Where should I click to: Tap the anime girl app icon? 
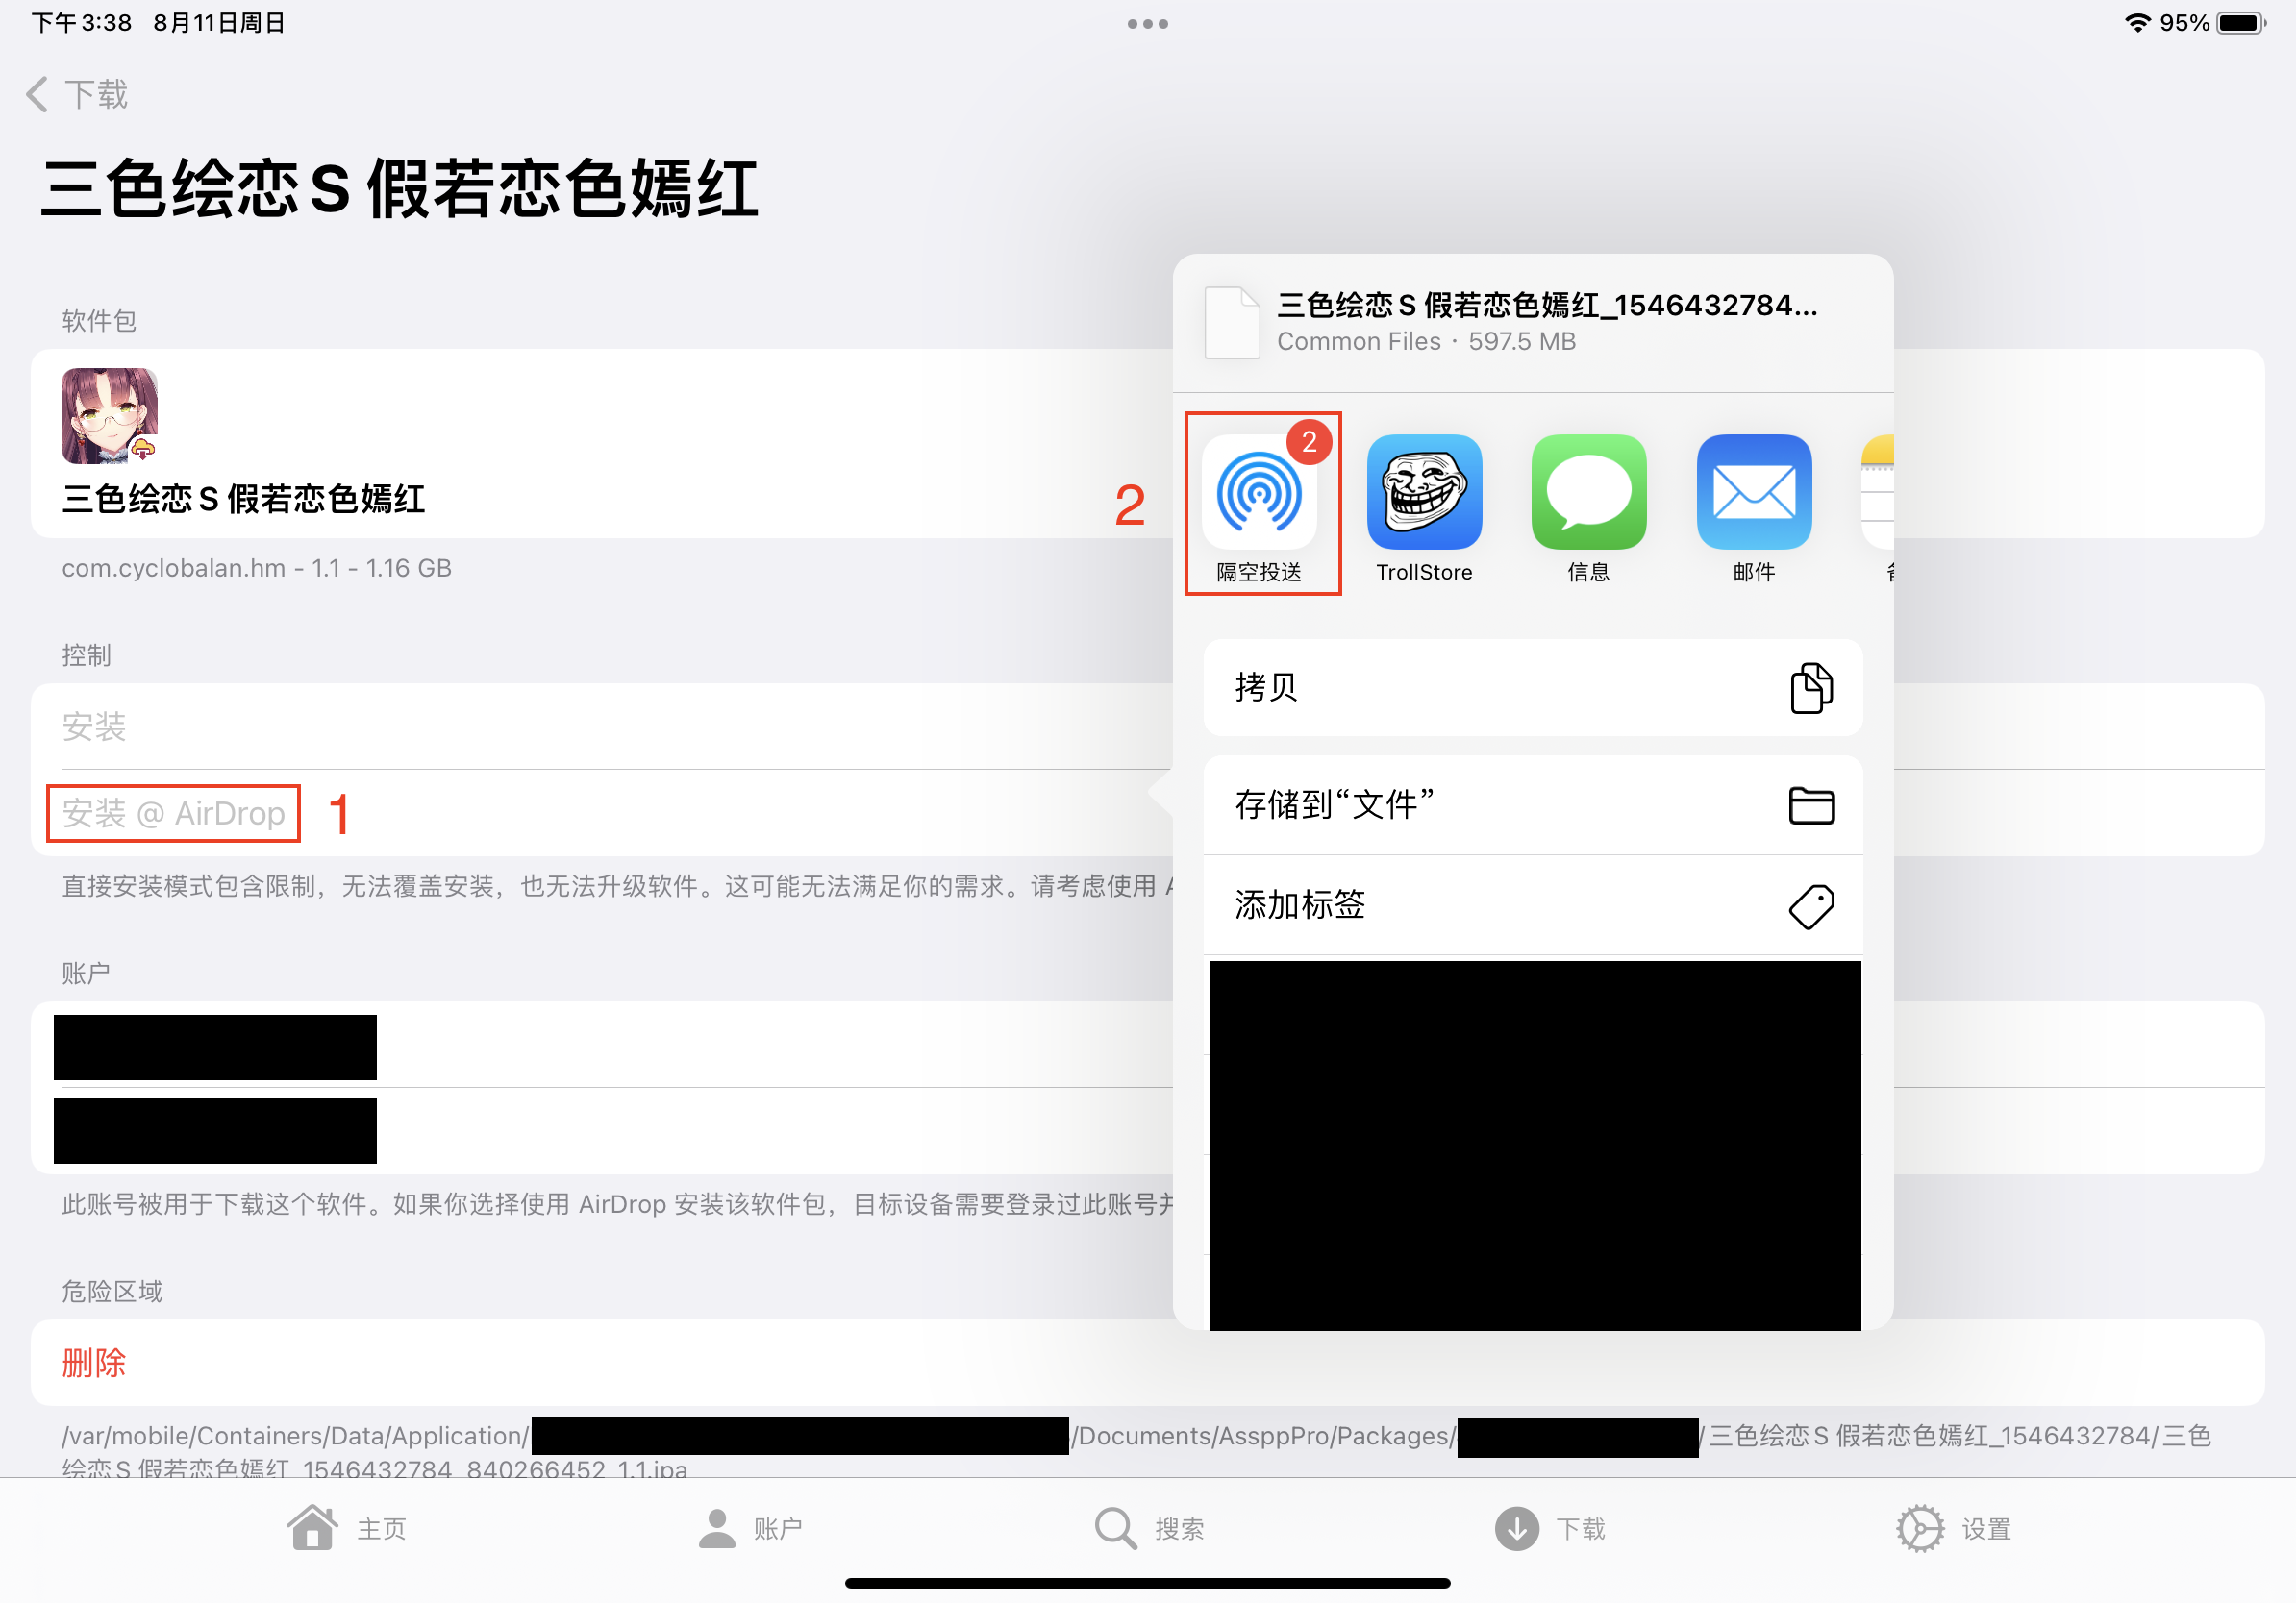point(109,416)
